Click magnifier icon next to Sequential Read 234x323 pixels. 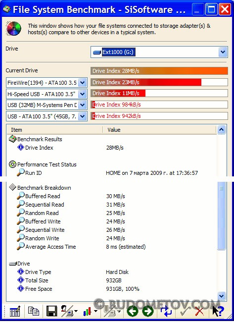click(x=21, y=204)
